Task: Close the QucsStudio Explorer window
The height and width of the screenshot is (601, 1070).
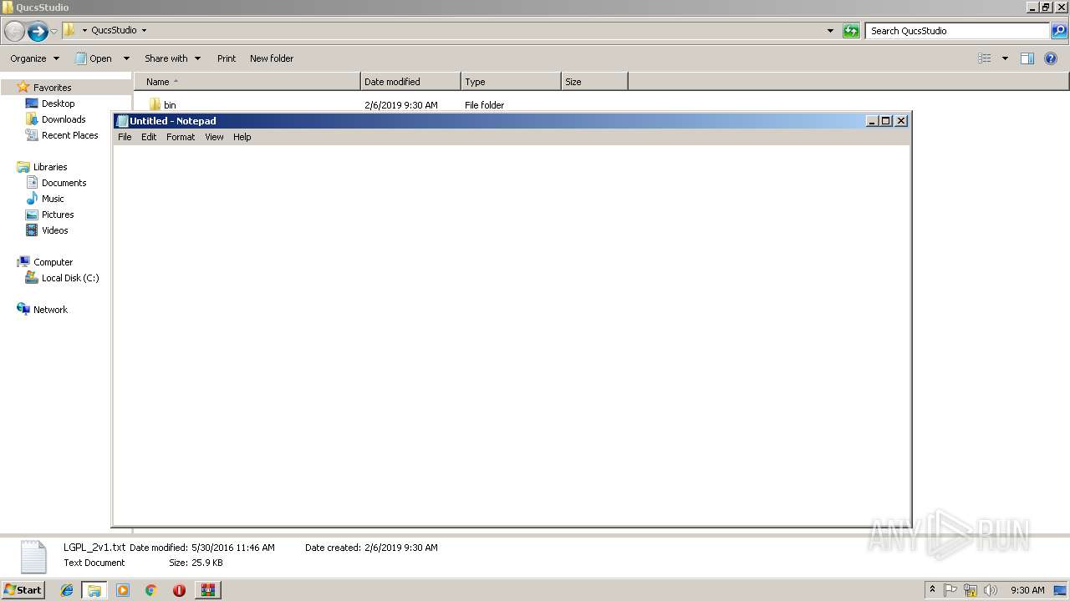Action: 1061,8
